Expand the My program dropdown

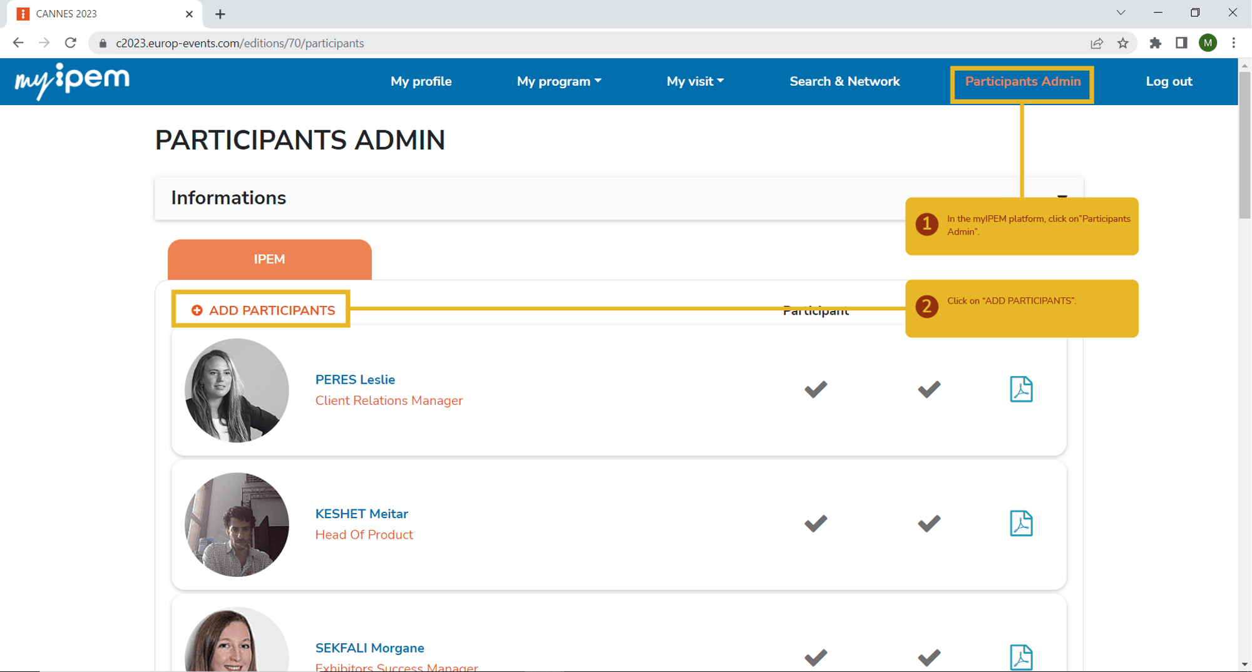[559, 81]
